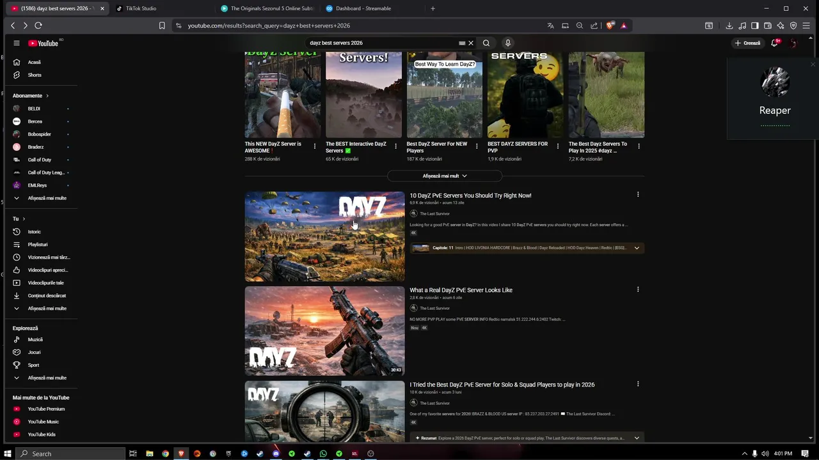This screenshot has height=460, width=819.
Task: Open the YouTube guide hamburger menu
Action: tap(17, 43)
